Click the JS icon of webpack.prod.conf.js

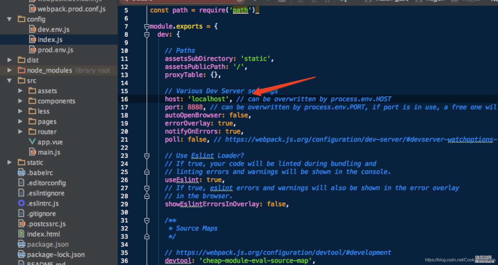pos(32,9)
